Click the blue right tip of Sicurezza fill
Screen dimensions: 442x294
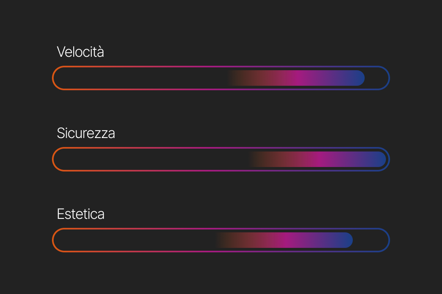coord(380,159)
